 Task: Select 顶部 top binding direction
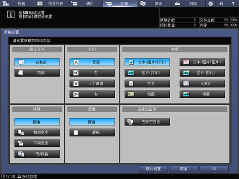tap(37, 73)
